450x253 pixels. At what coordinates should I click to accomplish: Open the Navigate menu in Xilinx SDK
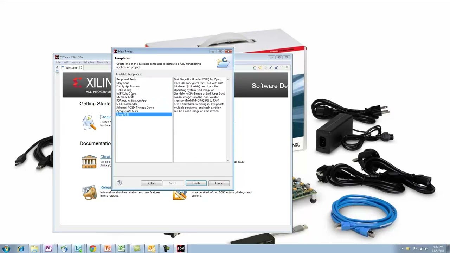pyautogui.click(x=103, y=62)
